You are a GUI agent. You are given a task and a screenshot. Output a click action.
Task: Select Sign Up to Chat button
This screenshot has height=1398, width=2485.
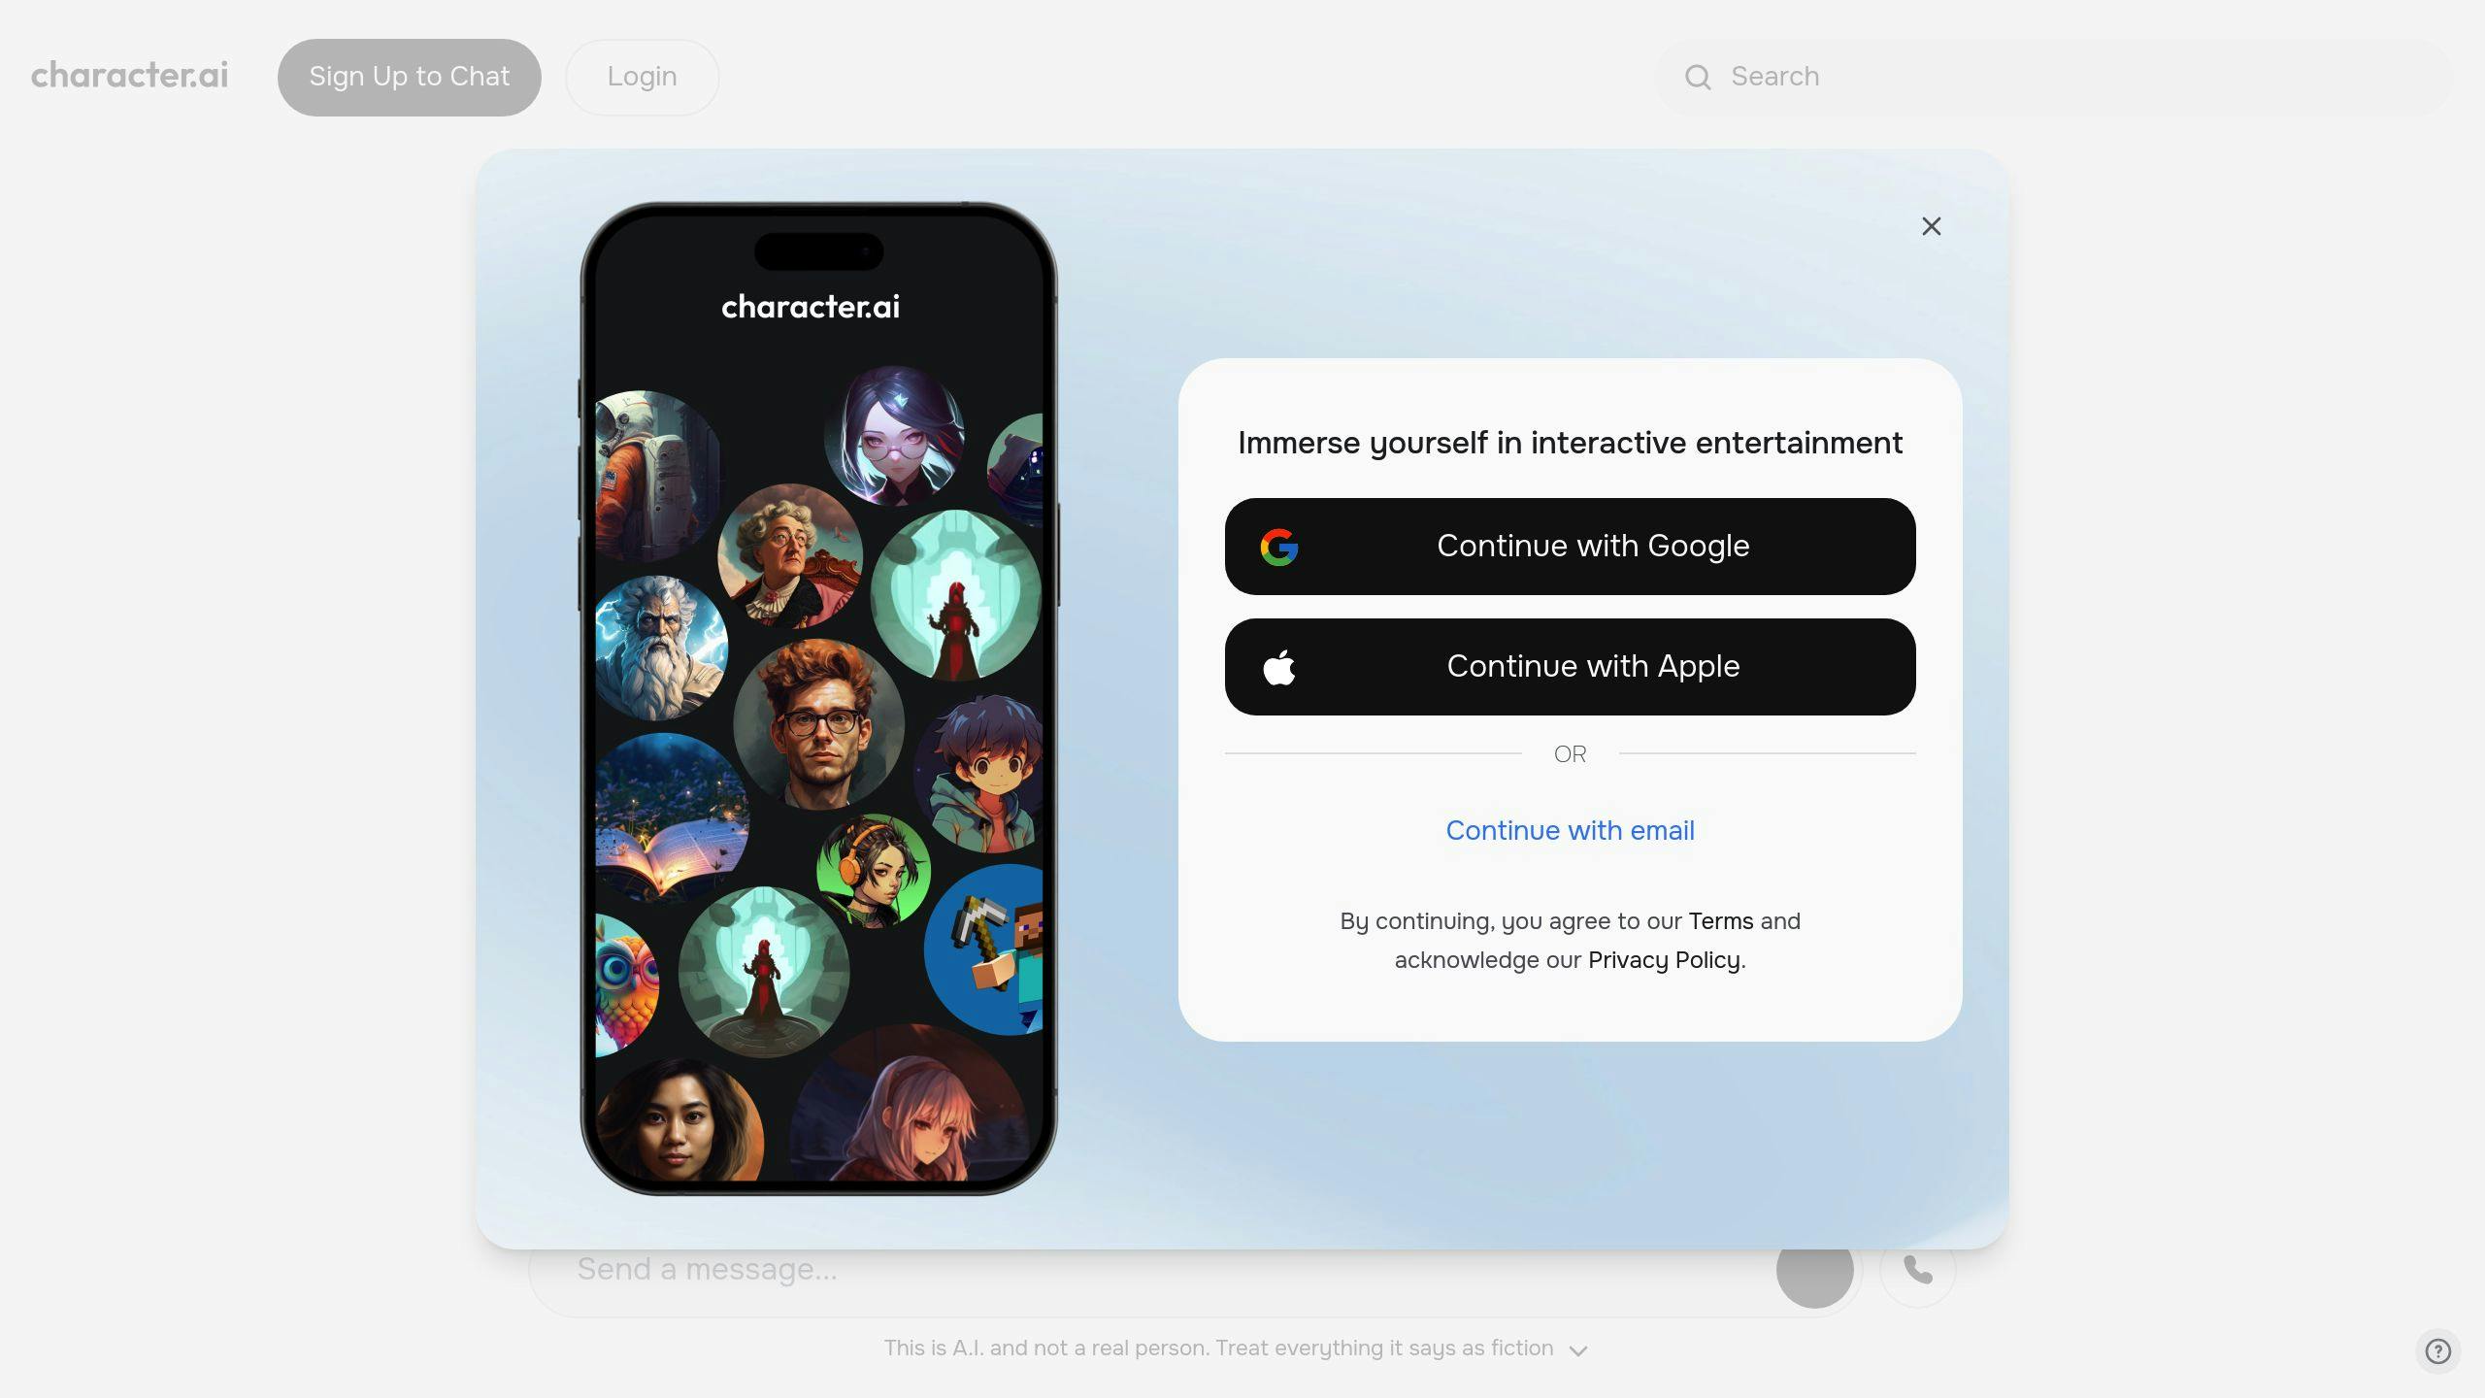click(x=408, y=77)
